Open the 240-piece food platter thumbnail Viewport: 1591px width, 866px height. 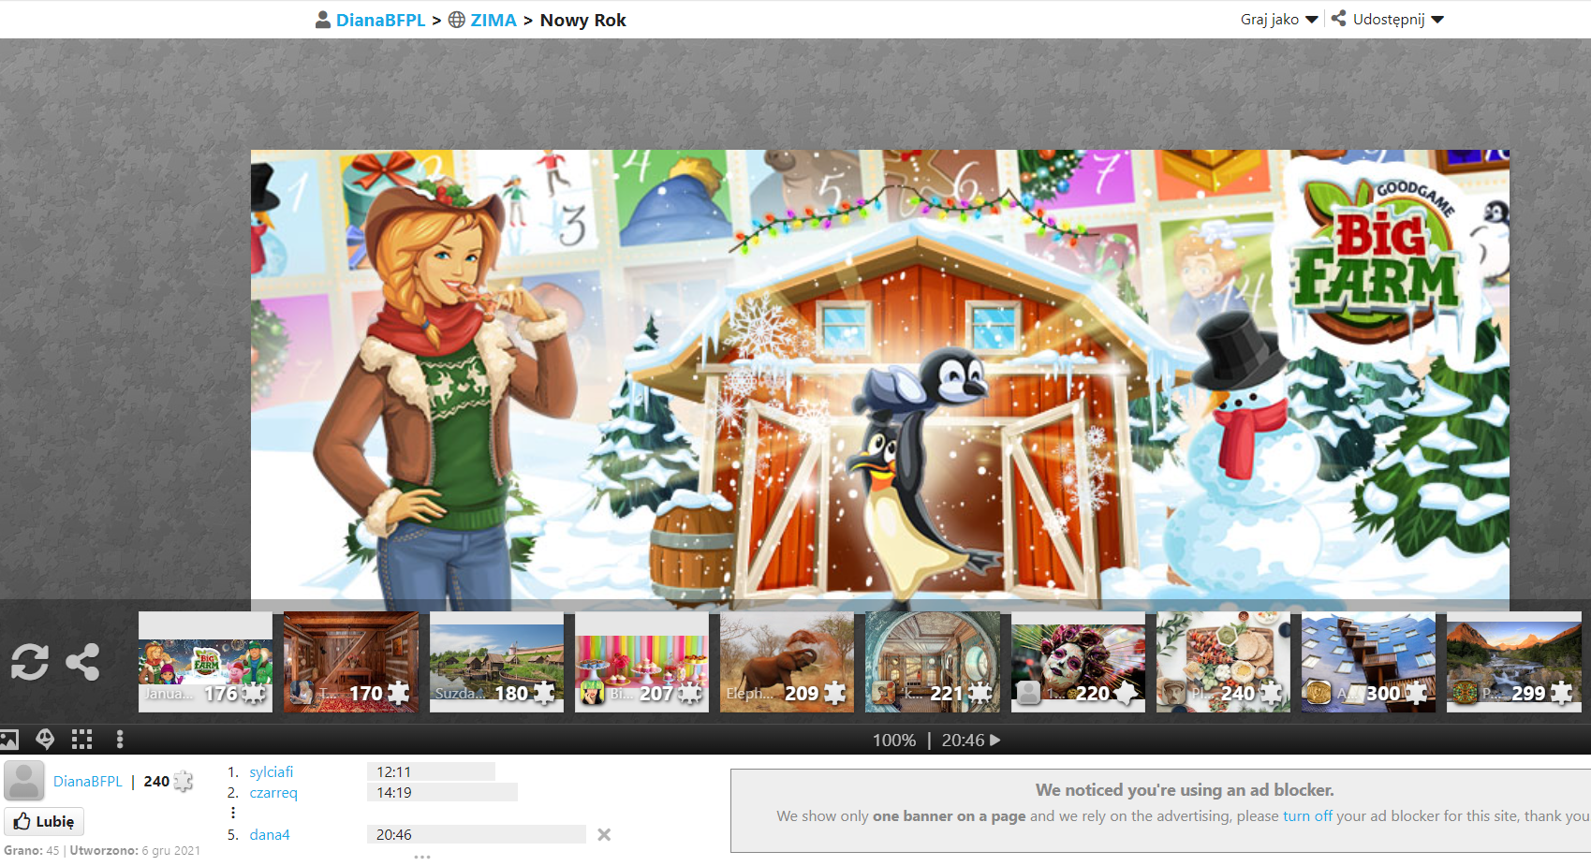pos(1223,662)
